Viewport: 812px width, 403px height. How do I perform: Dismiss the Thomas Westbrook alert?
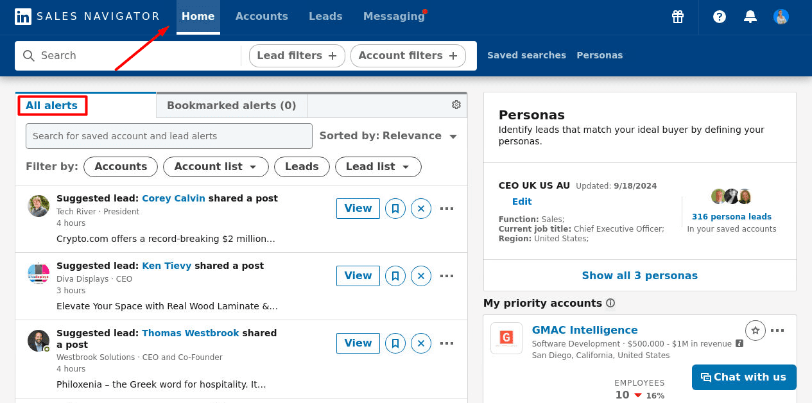421,343
